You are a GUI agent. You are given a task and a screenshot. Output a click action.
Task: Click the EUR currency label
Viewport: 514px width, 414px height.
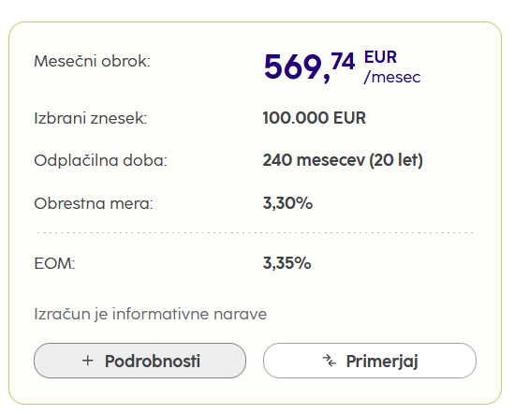[x=380, y=57]
